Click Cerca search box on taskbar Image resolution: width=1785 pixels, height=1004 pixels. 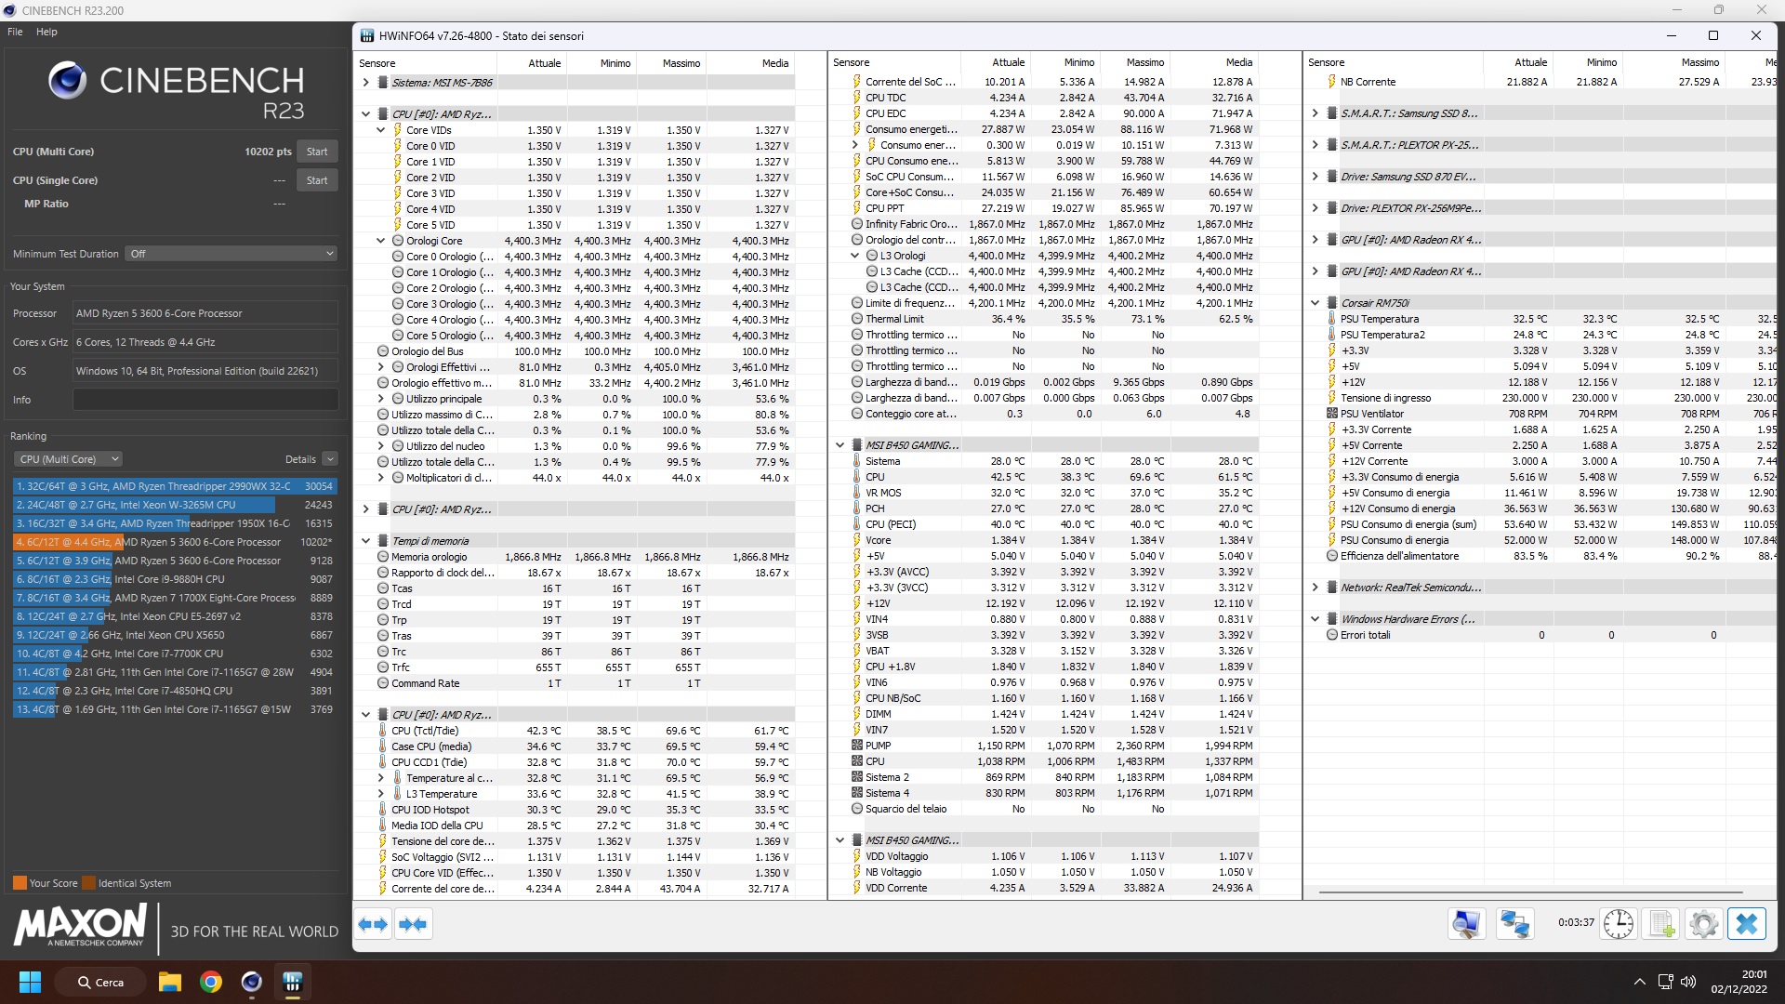pos(100,982)
